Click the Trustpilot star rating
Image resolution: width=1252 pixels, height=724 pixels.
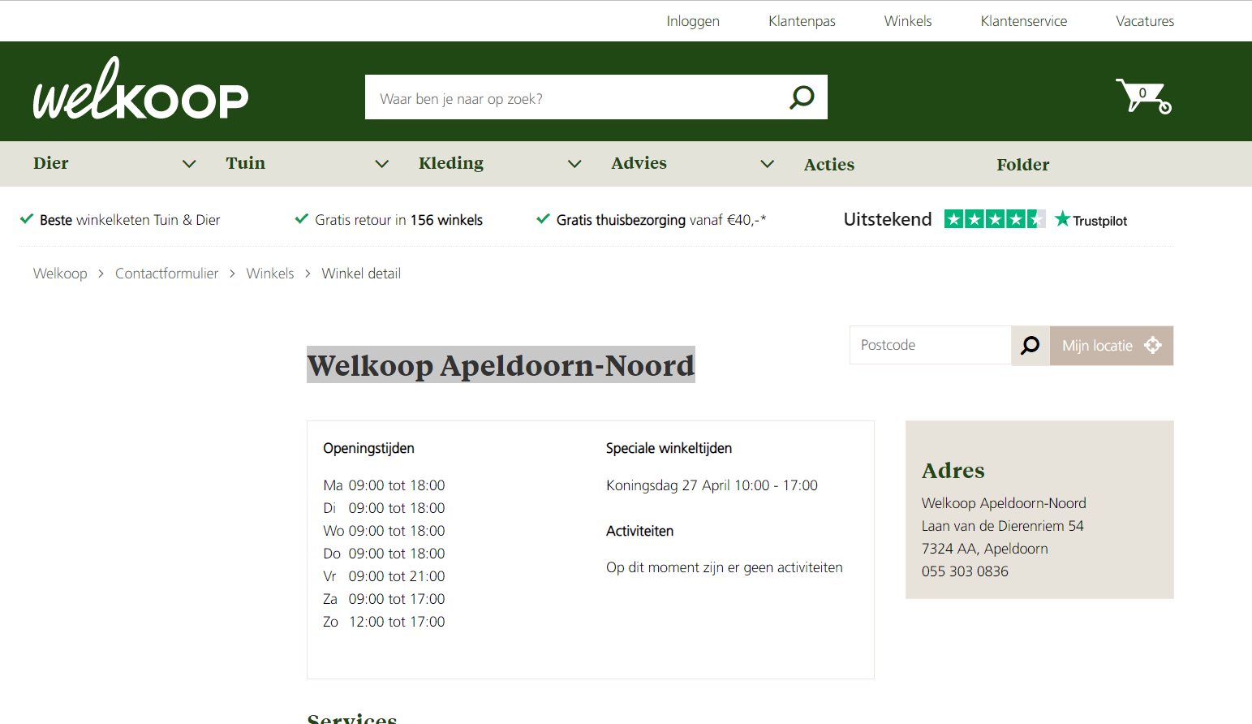tap(995, 219)
